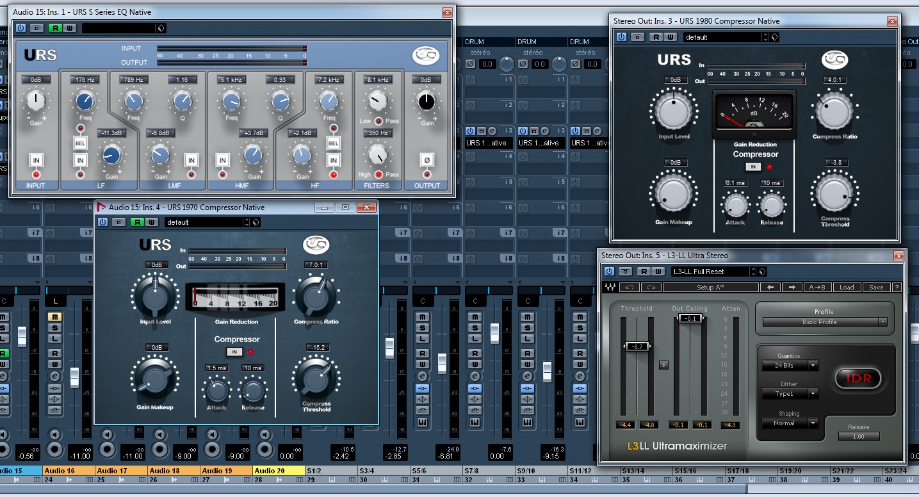Toggle the IN switch on 1970 Compressor
The image size is (919, 497).
(235, 352)
